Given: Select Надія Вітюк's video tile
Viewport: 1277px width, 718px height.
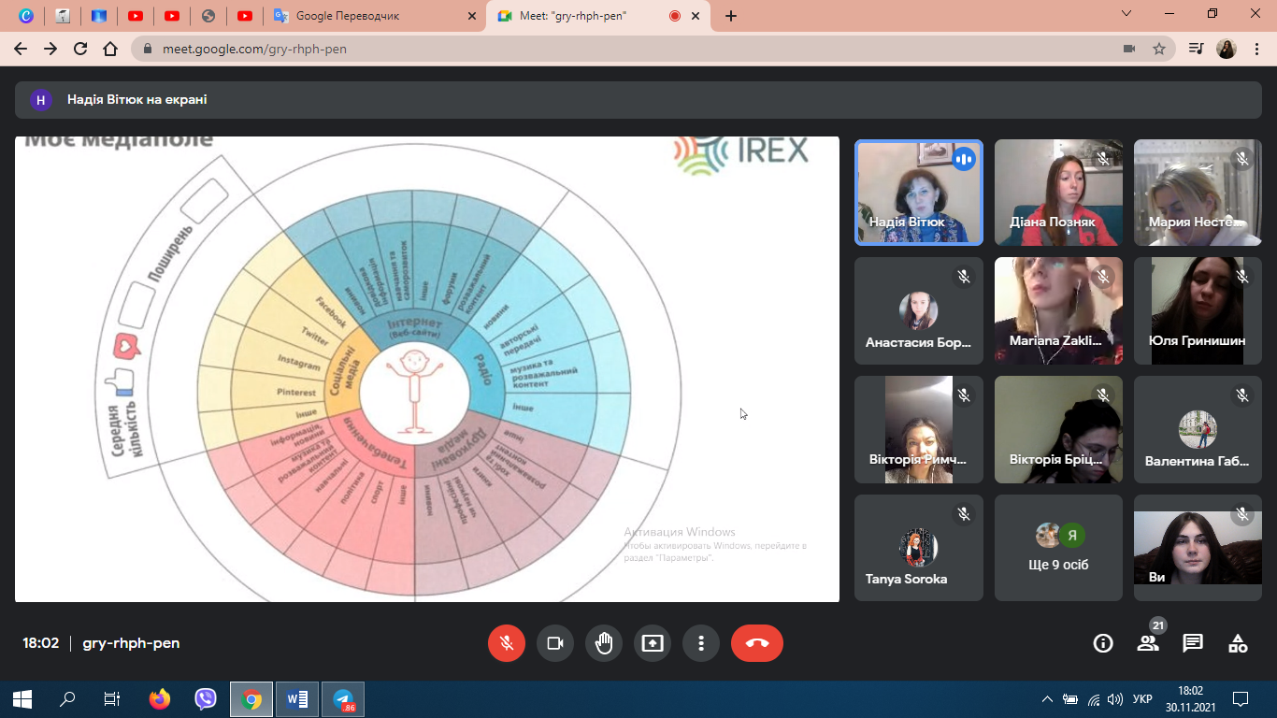Looking at the screenshot, I should [919, 193].
